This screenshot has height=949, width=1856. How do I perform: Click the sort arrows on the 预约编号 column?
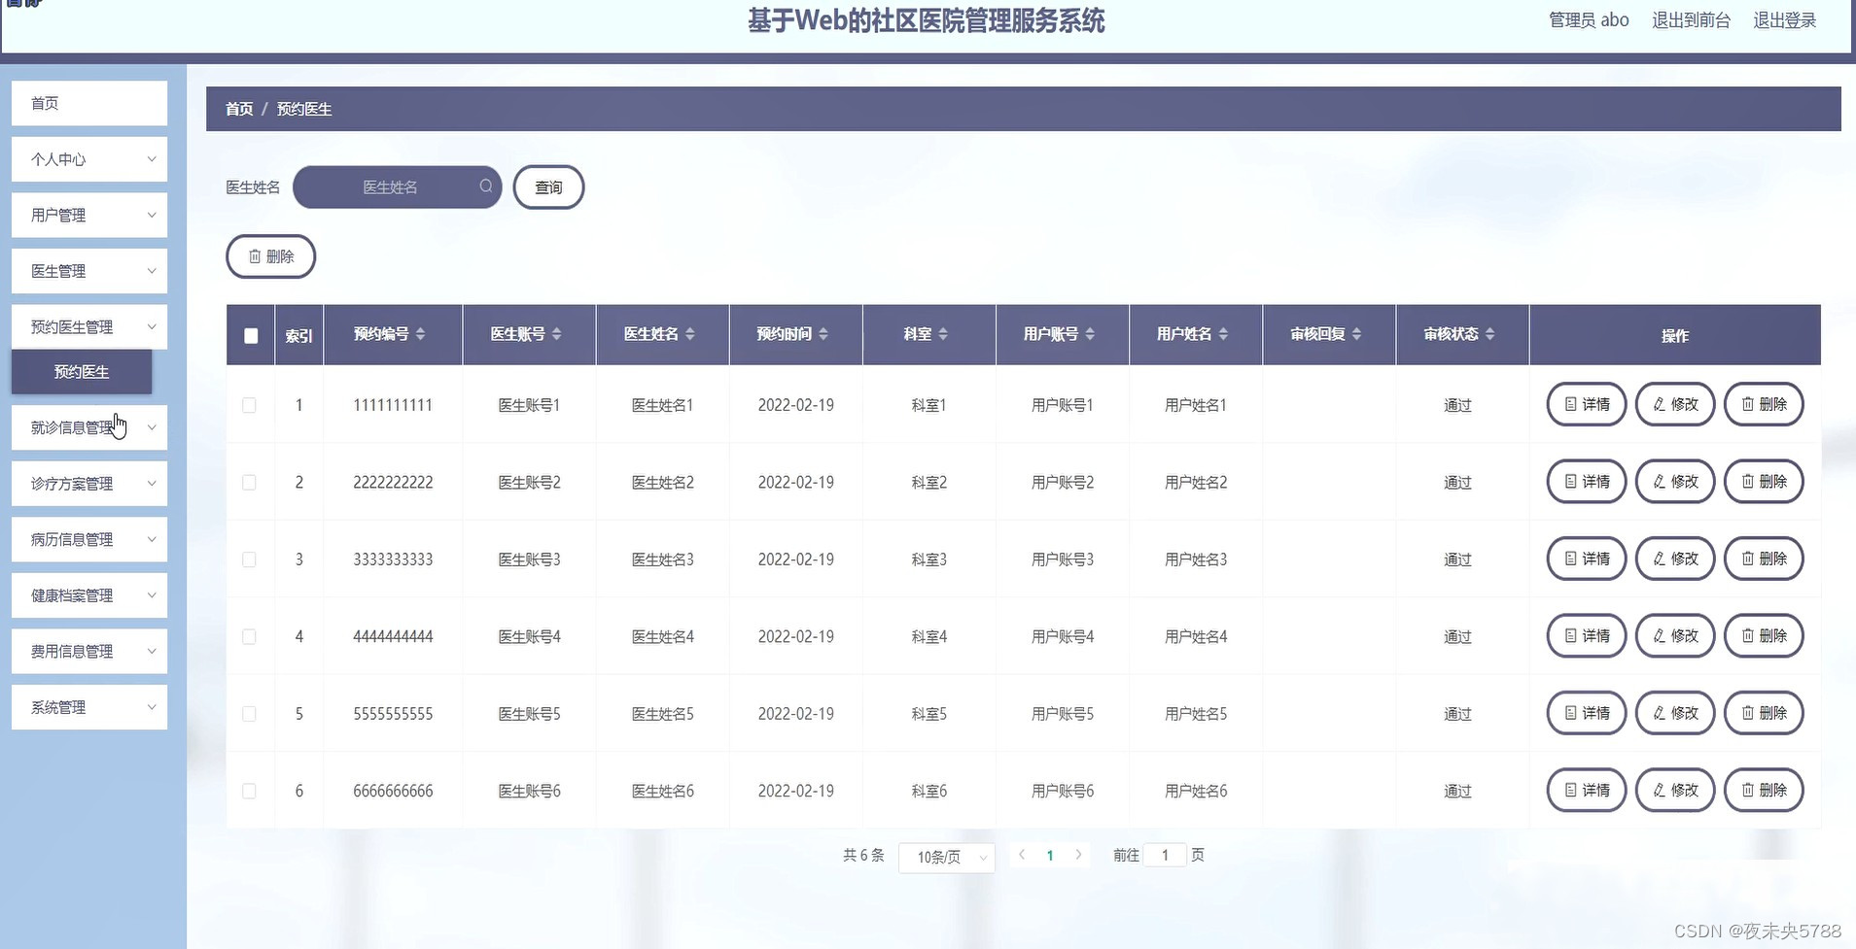421,334
